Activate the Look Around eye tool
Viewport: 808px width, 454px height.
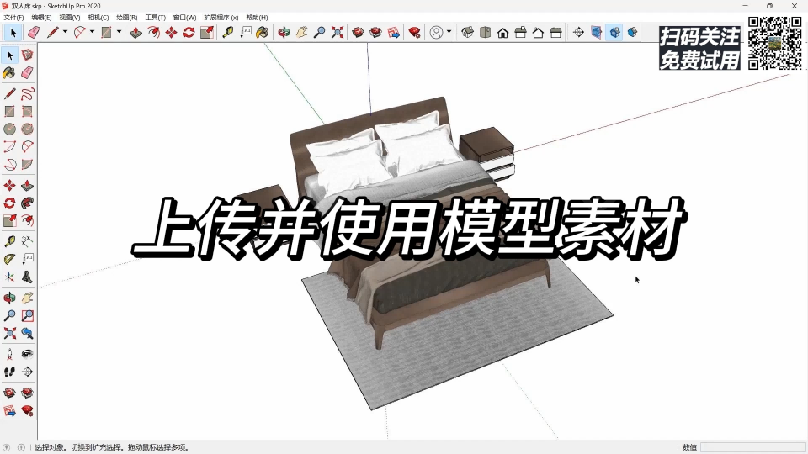coord(27,354)
